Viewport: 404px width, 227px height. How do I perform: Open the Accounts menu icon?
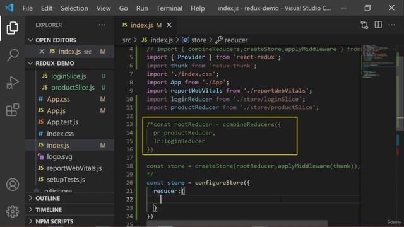pos(13,185)
